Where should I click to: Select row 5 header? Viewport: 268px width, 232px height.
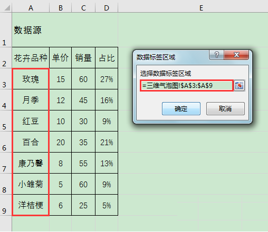pyautogui.click(x=6, y=121)
